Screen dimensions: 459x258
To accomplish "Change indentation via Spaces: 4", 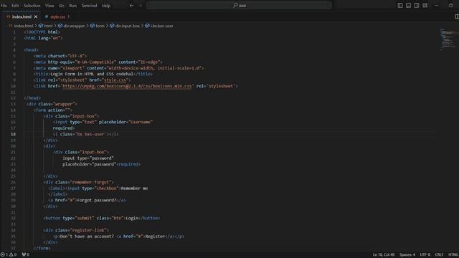I will 407,255.
